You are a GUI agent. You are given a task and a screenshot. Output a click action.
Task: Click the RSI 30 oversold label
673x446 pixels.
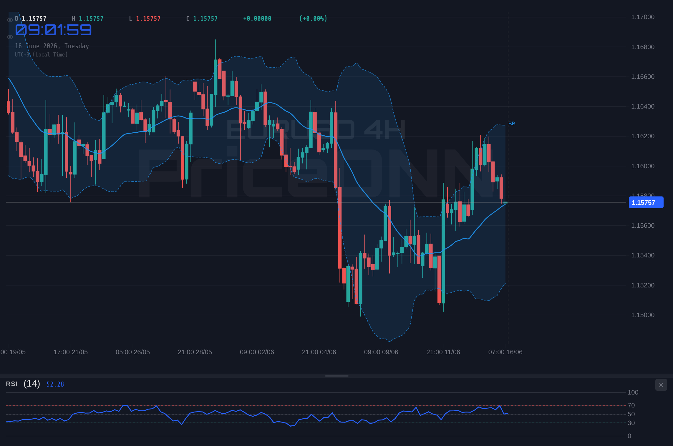(631, 423)
